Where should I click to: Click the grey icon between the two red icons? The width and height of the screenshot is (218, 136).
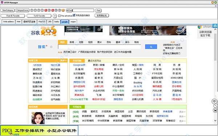[x=49, y=10]
